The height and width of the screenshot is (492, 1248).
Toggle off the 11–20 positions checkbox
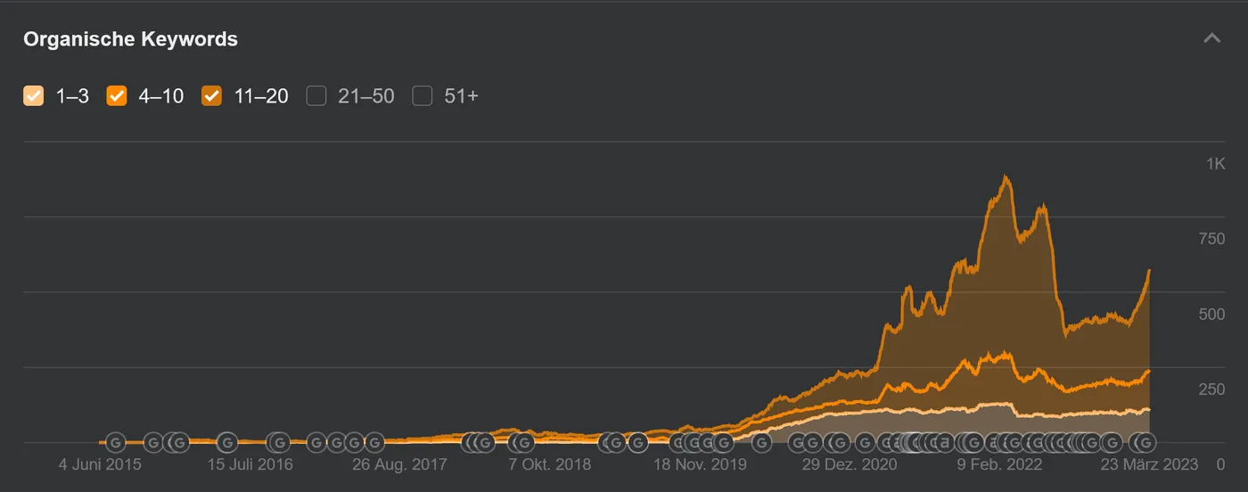[x=212, y=95]
